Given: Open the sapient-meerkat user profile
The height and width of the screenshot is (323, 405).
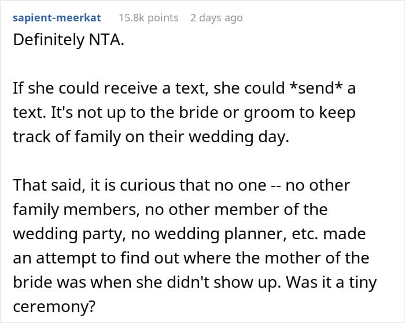Looking at the screenshot, I should tap(57, 18).
